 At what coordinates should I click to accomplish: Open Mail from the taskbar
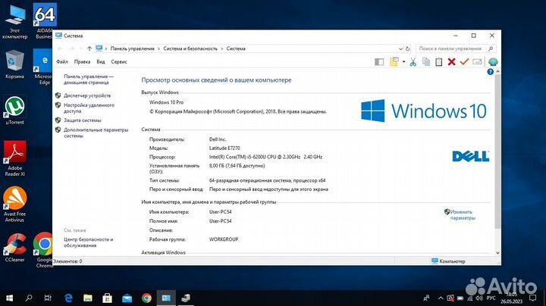coord(127,298)
